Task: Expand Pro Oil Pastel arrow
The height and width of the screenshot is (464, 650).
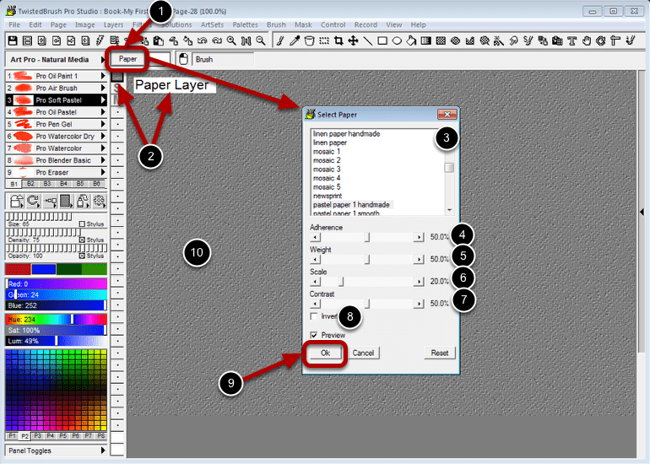Action: 103,112
